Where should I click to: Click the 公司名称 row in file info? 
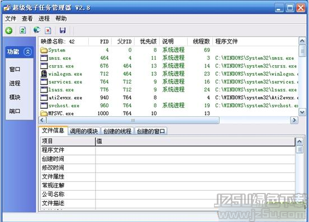tap(168, 195)
